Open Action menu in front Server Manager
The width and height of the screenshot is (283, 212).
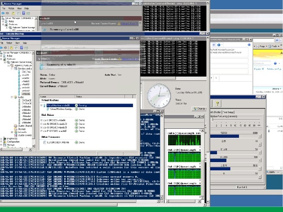pos(9,43)
